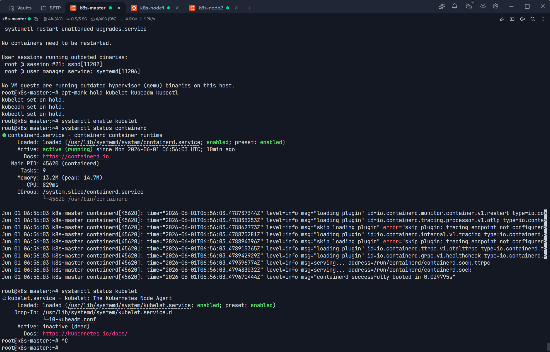The height and width of the screenshot is (352, 550).
Task: Click the Ubuntu icon on k8s-master tab
Action: pyautogui.click(x=74, y=8)
